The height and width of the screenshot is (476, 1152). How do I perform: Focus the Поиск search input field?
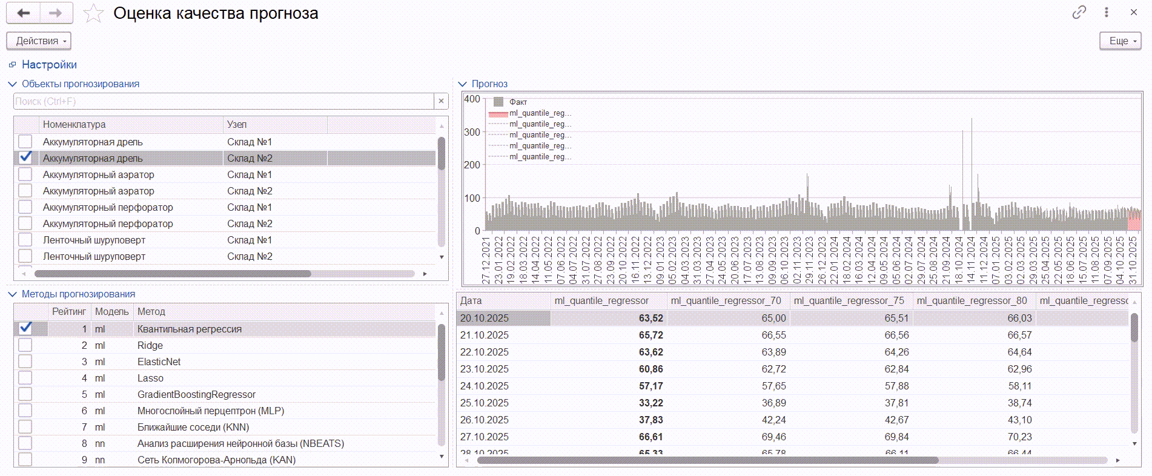point(223,101)
